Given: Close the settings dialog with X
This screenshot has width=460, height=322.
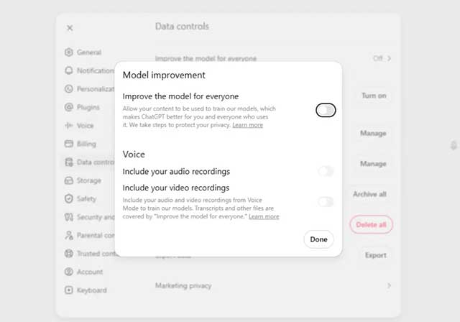Looking at the screenshot, I should point(70,28).
